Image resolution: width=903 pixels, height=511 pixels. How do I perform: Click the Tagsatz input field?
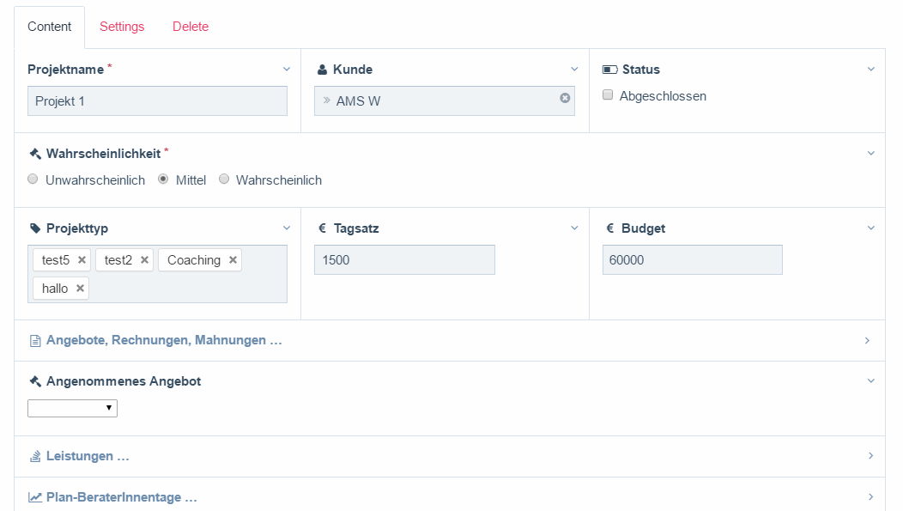404,260
